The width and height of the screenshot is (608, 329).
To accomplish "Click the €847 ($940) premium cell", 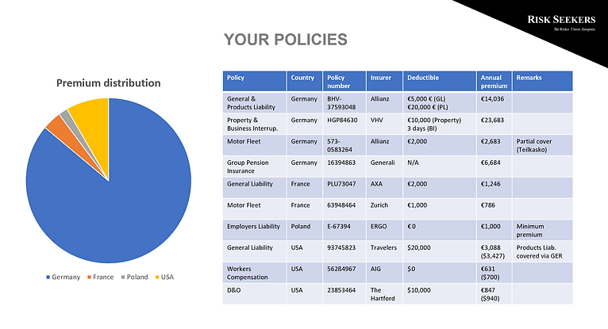I will [494, 294].
